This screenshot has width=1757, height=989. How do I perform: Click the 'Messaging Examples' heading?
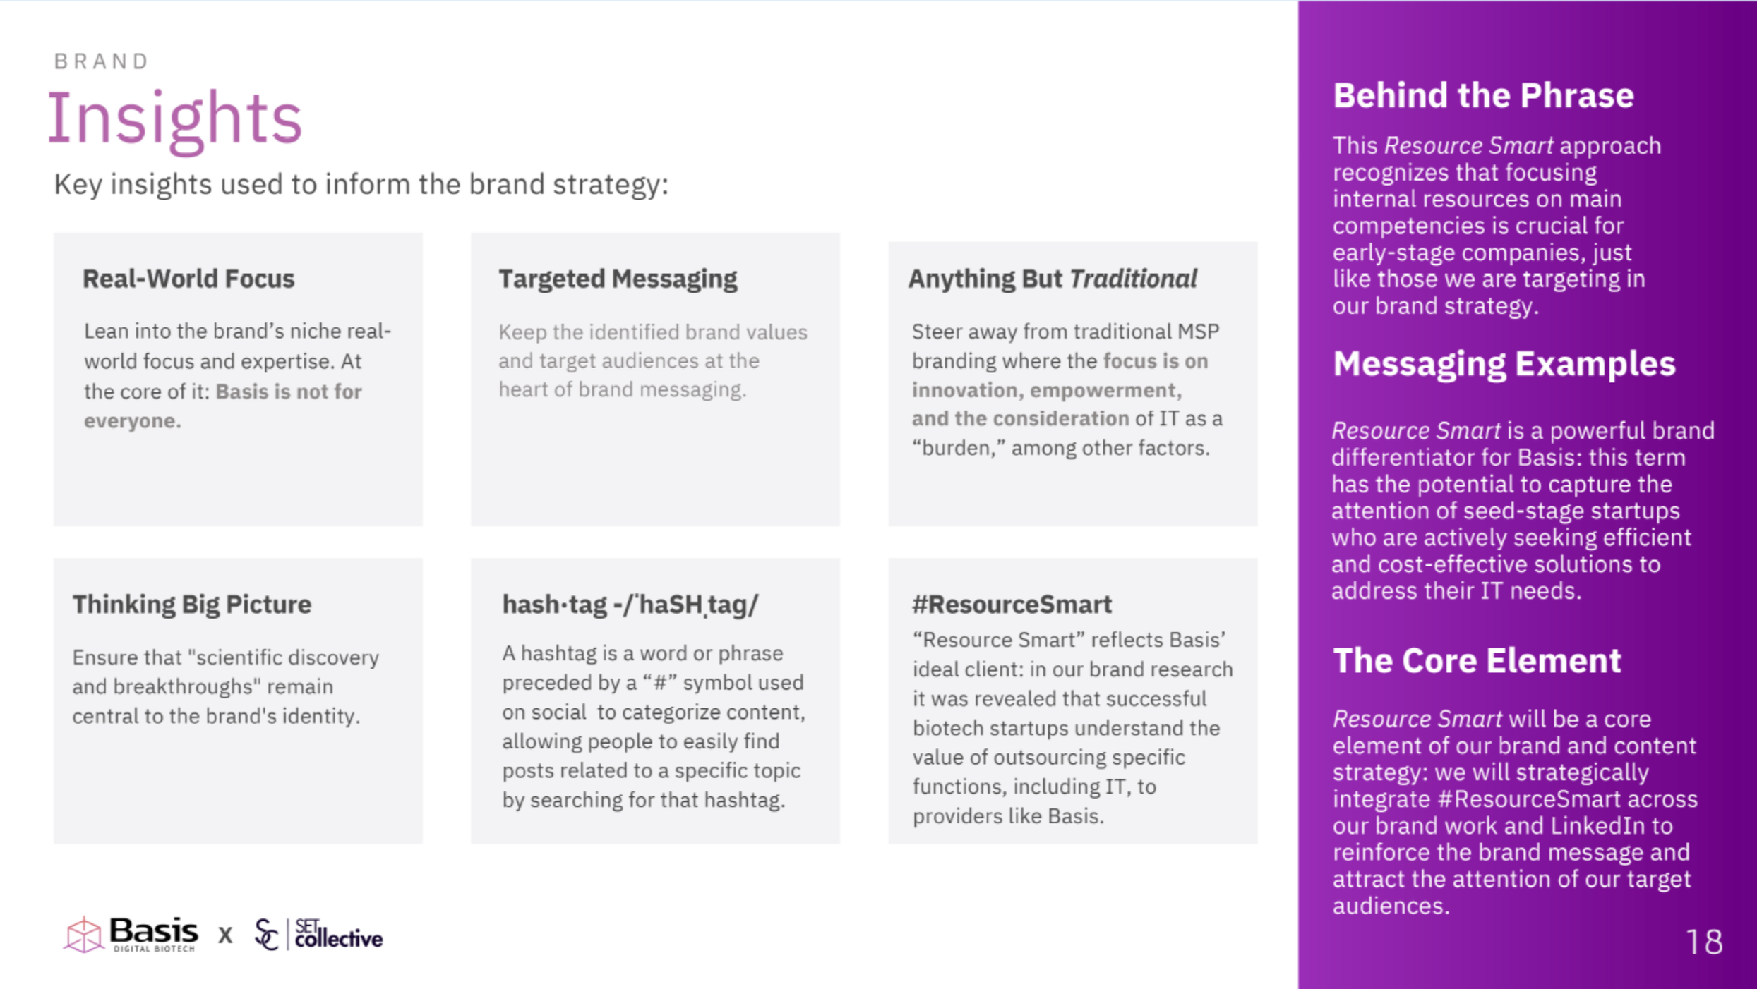click(1504, 364)
